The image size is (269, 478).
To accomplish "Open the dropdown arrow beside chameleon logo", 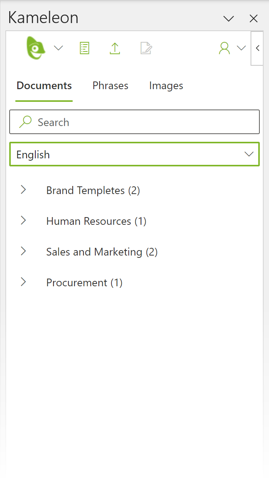I will coord(58,48).
